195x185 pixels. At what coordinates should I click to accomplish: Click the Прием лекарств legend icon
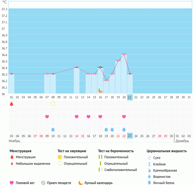(43, 183)
